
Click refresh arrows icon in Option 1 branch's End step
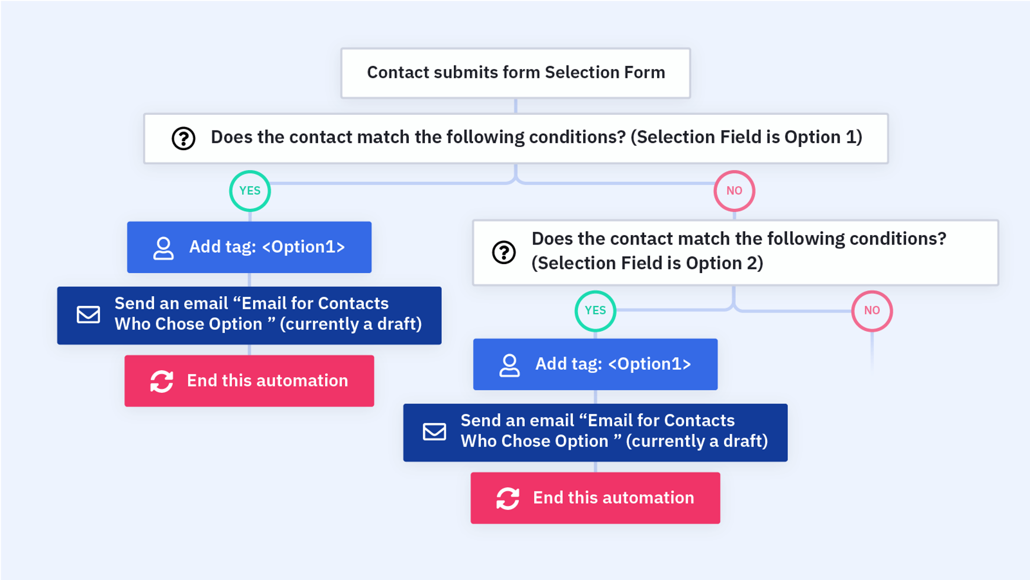point(161,381)
